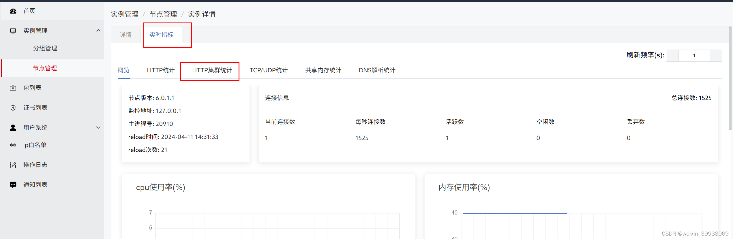This screenshot has width=733, height=239.
Task: Expand the 用户系统 menu chevron
Action: [x=98, y=128]
